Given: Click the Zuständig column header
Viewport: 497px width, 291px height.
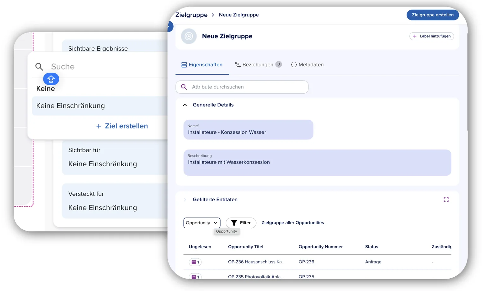Looking at the screenshot, I should [x=441, y=247].
